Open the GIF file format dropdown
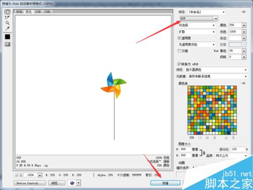Image resolution: width=253 pixels, height=190 pixels. [x=199, y=18]
